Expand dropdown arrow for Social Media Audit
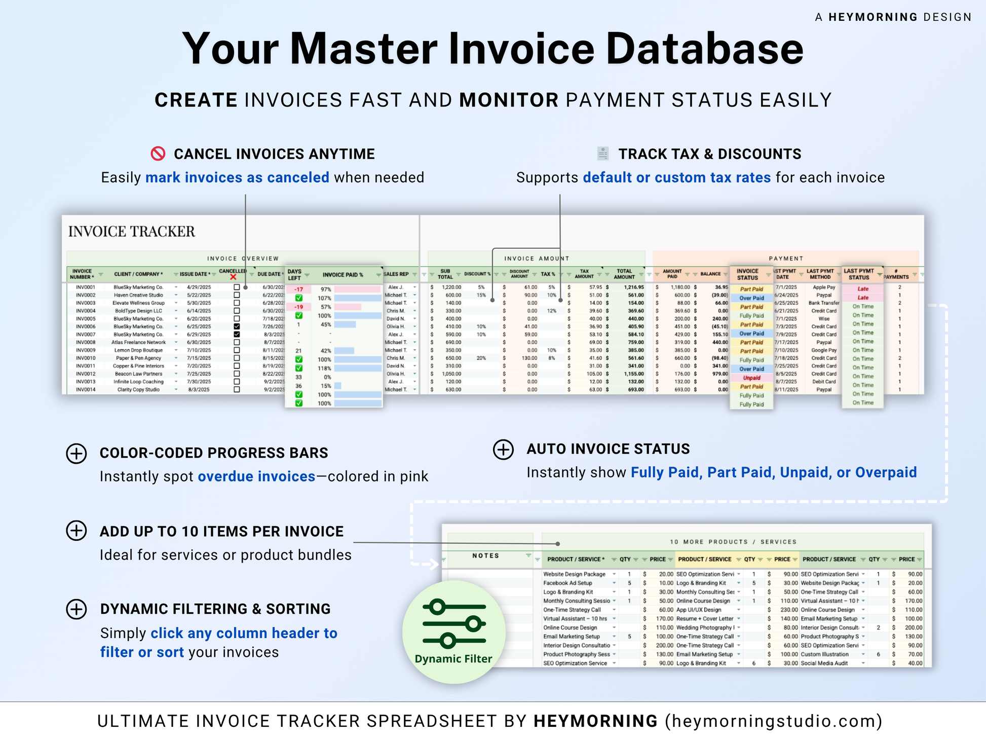 (863, 663)
